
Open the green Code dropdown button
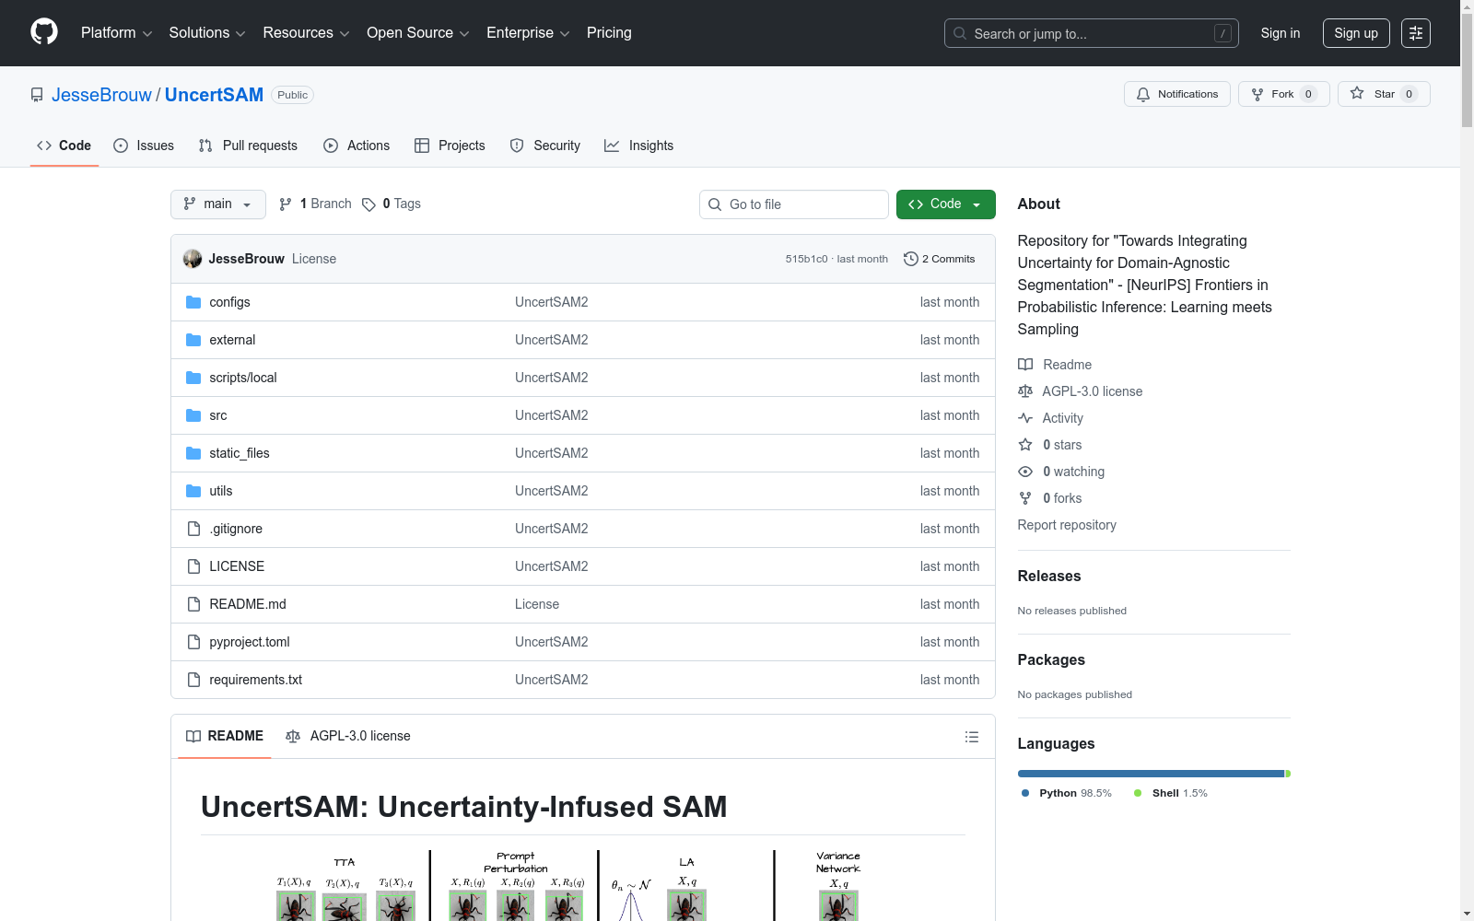(x=945, y=204)
